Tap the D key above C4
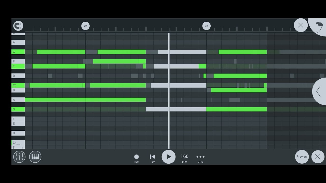This screenshot has width=326, height=183. click(x=18, y=133)
